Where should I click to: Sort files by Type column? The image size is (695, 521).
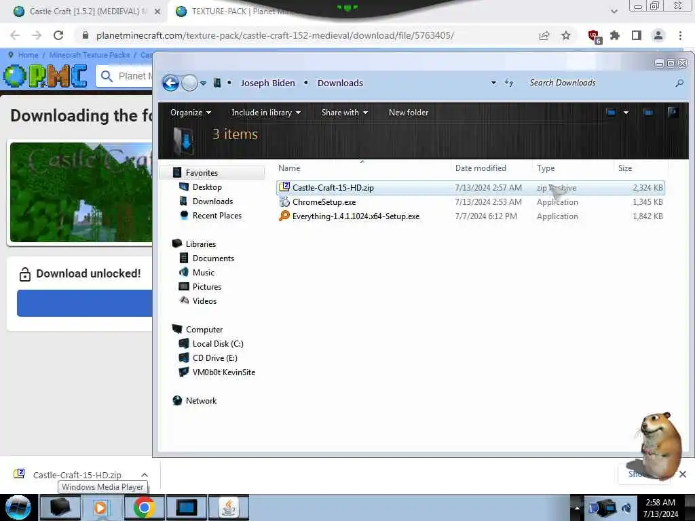pos(546,168)
